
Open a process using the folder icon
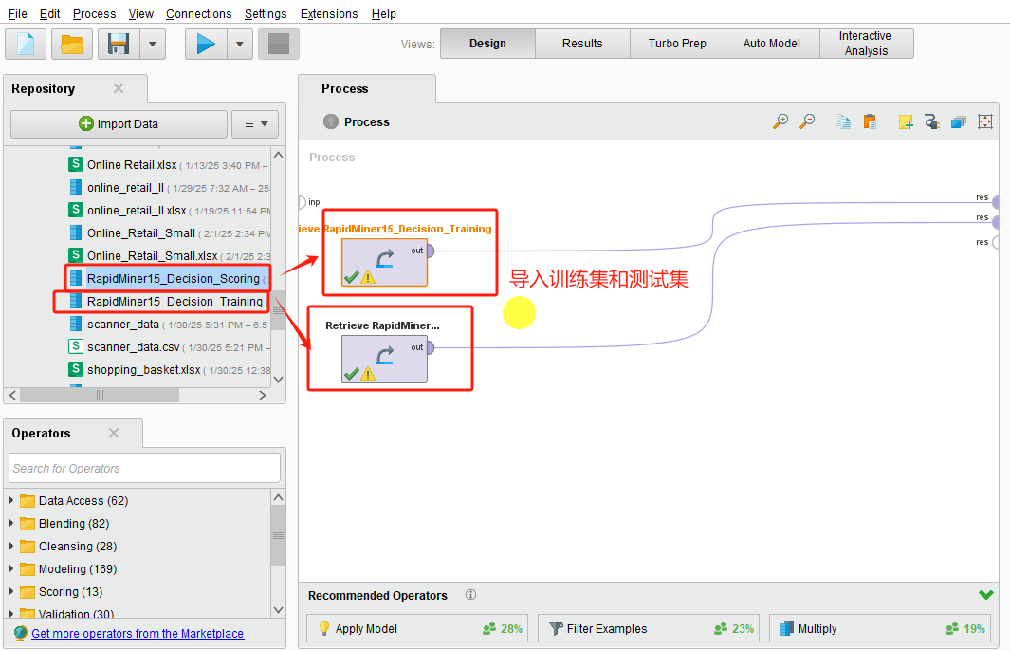click(72, 44)
